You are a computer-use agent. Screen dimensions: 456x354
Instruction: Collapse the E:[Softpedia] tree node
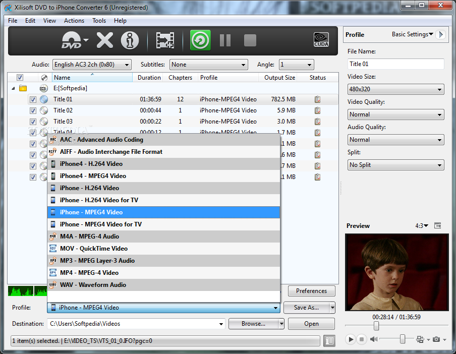13,88
